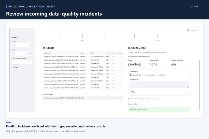The width and height of the screenshot is (209, 139).
Task: Click the Incident Detail panel scrollbar
Action: [x=199, y=85]
